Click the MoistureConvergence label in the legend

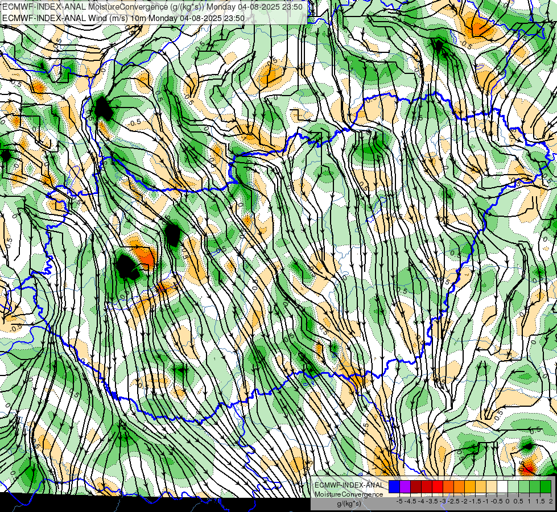[x=349, y=494]
